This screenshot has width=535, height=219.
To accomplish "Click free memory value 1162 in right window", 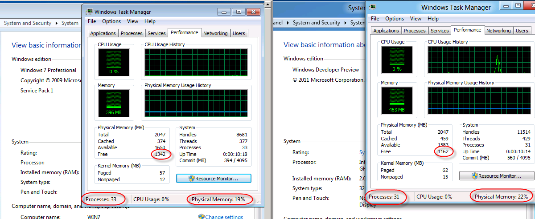I will click(443, 151).
